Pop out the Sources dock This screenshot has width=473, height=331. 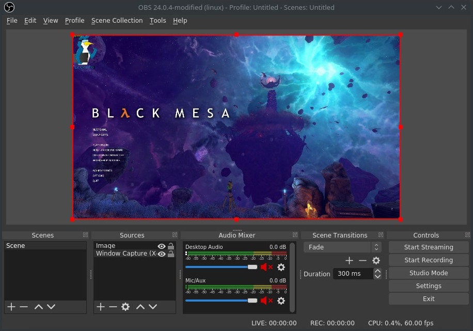tap(175, 235)
